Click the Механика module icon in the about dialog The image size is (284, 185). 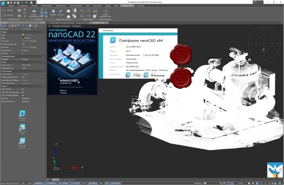146,75
